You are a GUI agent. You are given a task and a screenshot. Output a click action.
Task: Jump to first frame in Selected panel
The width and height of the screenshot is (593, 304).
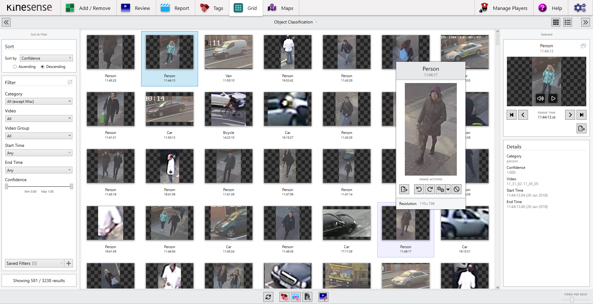click(512, 115)
